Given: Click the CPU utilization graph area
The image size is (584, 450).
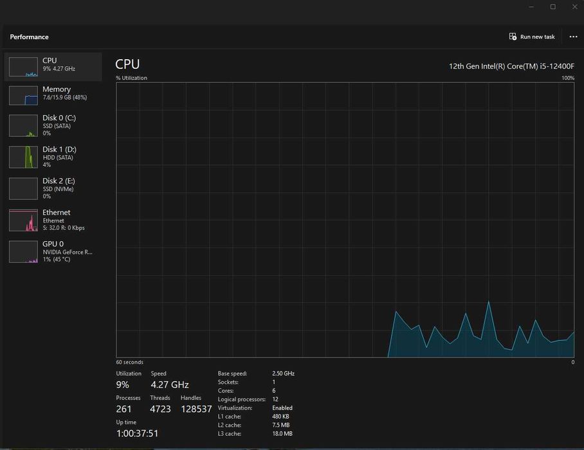Looking at the screenshot, I should (x=345, y=220).
